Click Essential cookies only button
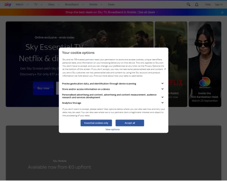The height and width of the screenshot is (181, 227). [x=96, y=123]
